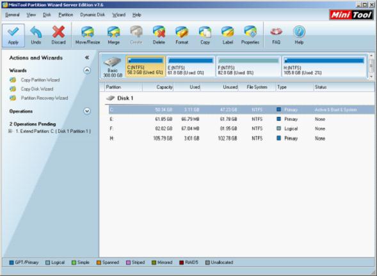Click the Logical legend swatch

coord(47,263)
